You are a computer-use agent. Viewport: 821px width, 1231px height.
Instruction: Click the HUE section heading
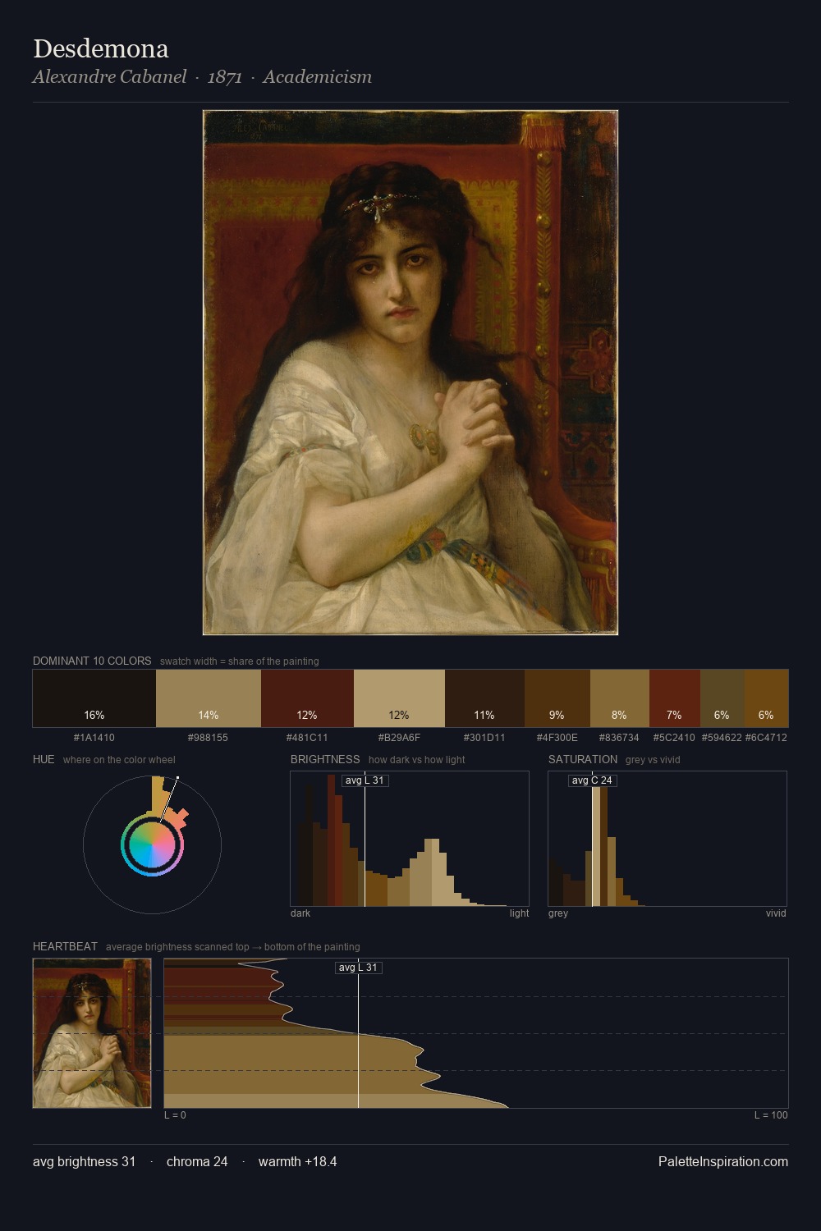[x=44, y=759]
